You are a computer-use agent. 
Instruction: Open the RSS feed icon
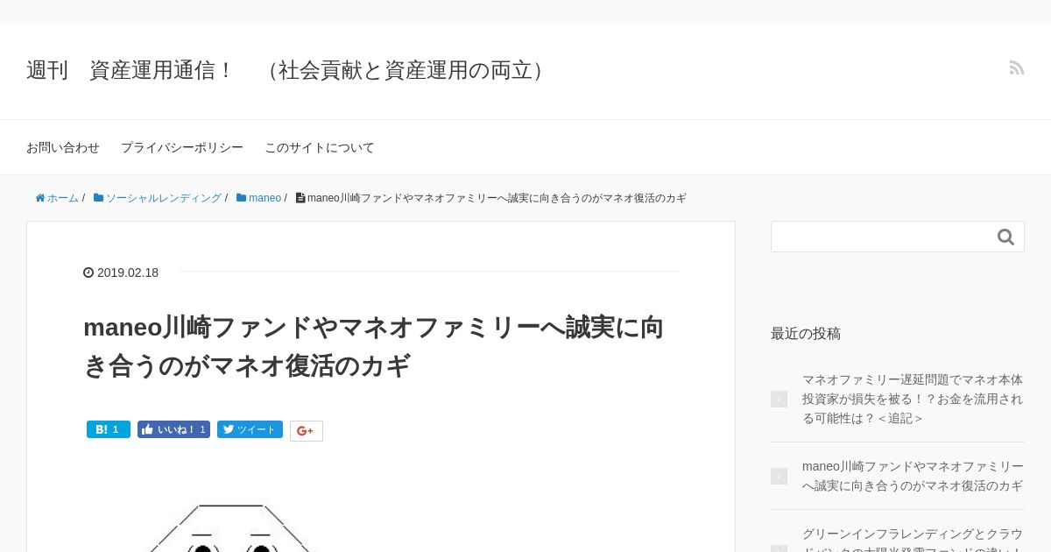coord(1017,67)
